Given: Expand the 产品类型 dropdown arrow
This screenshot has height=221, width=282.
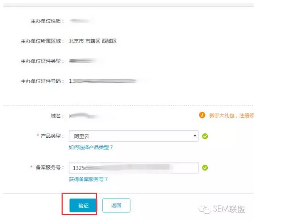Looking at the screenshot, I should click(x=195, y=136).
